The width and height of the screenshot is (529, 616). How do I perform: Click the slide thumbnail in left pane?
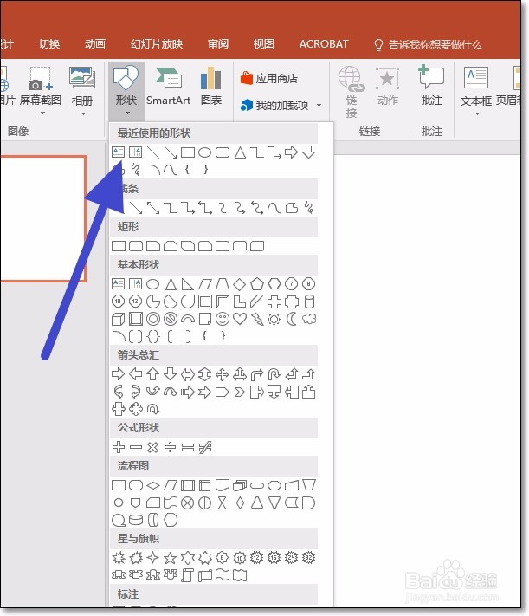43,218
